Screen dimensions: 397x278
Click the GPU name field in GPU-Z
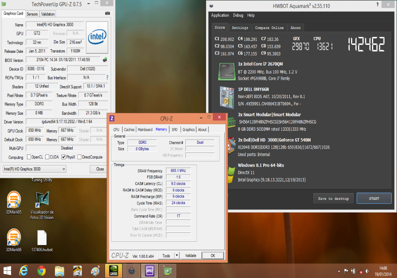click(x=55, y=25)
